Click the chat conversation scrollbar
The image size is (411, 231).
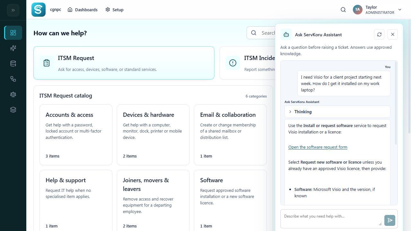pyautogui.click(x=396, y=103)
